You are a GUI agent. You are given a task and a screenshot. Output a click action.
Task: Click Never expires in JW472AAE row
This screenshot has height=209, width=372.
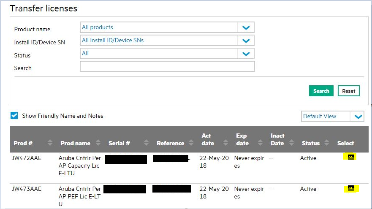coord(249,162)
